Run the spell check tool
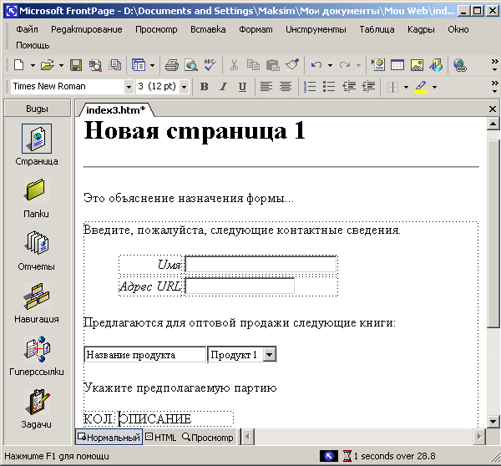This screenshot has width=501, height=466. (x=209, y=64)
